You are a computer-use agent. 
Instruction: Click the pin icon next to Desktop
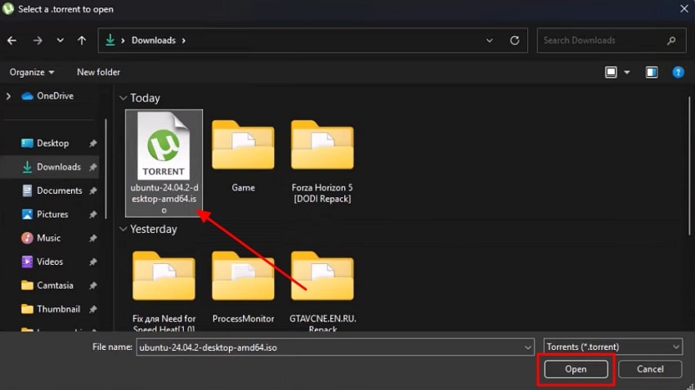(92, 144)
